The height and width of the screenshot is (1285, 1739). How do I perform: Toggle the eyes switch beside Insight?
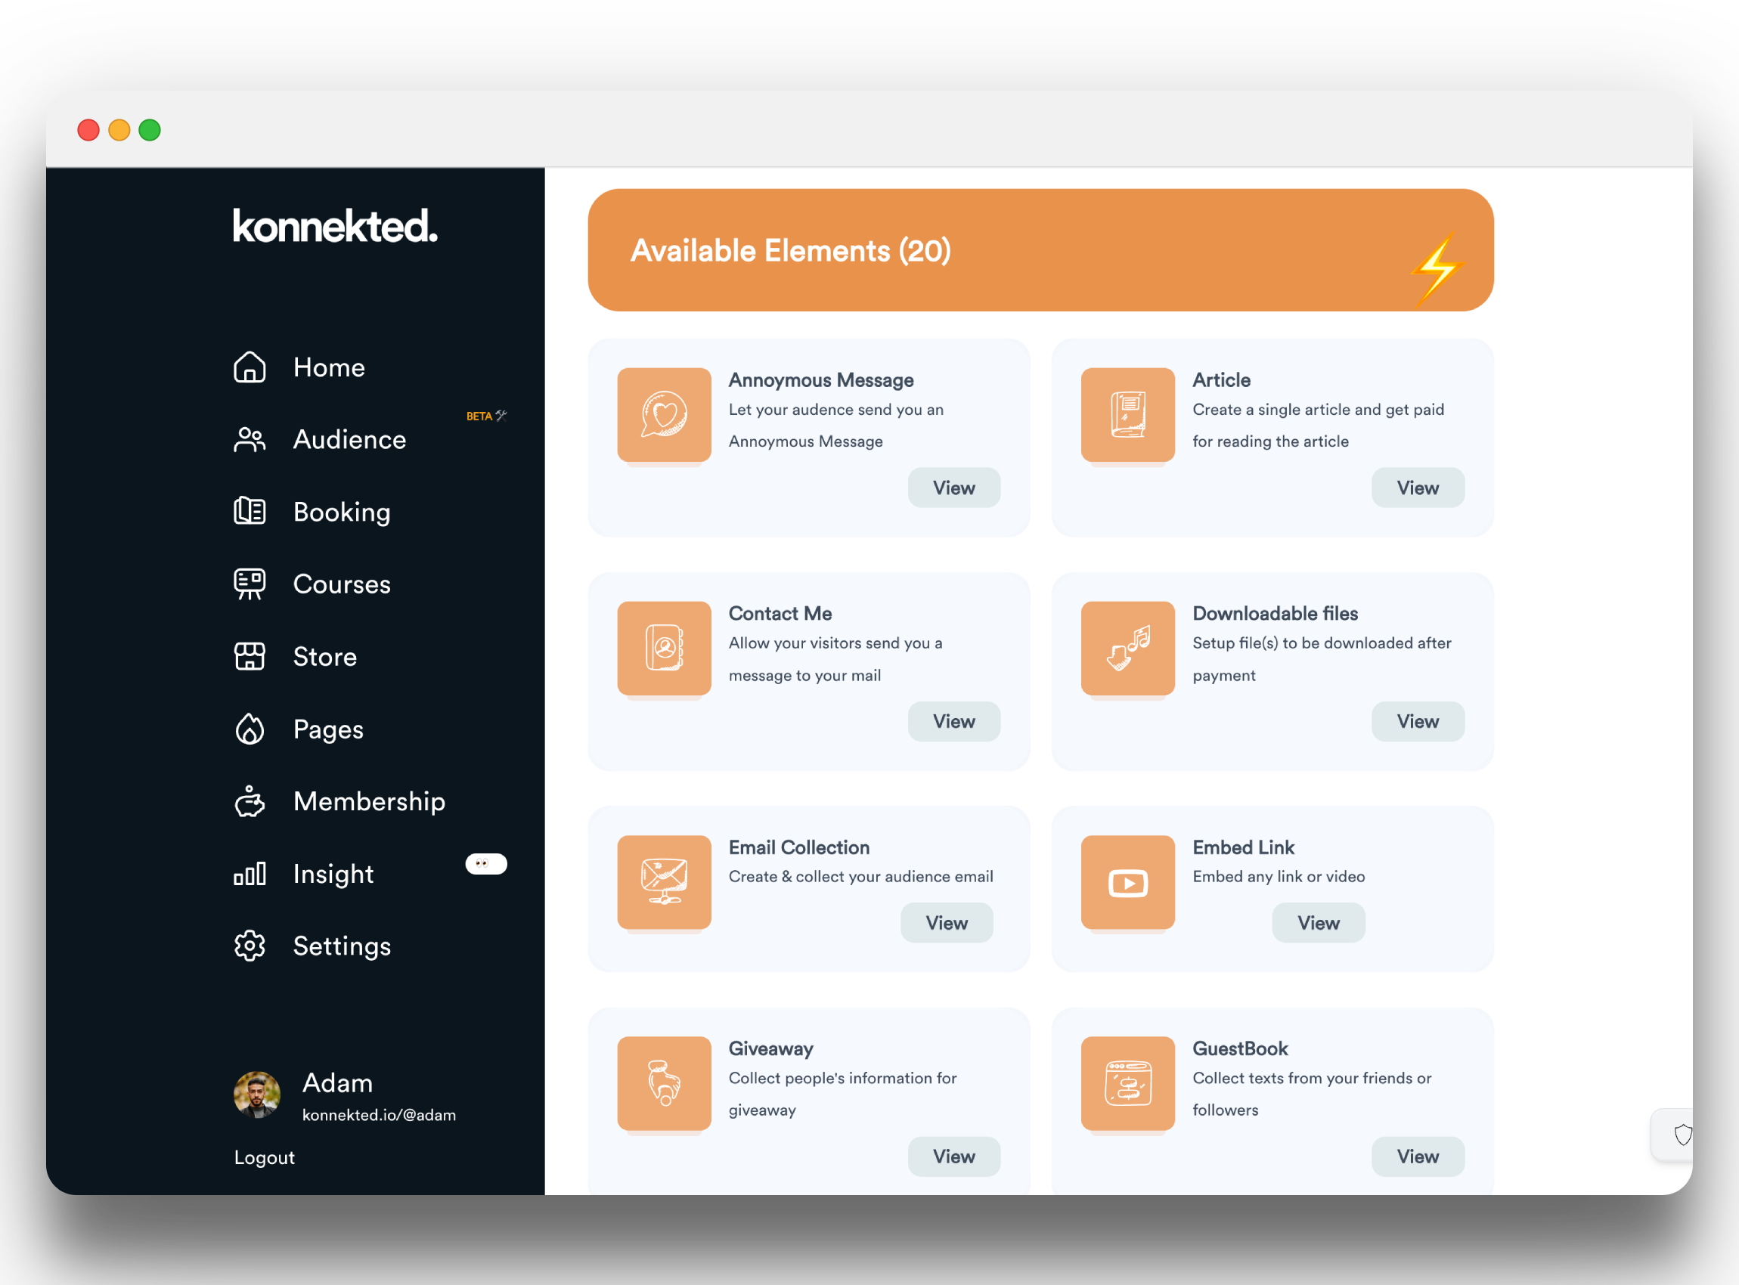(x=486, y=864)
